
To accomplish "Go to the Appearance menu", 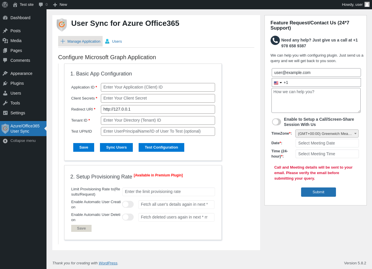I will pyautogui.click(x=21, y=73).
